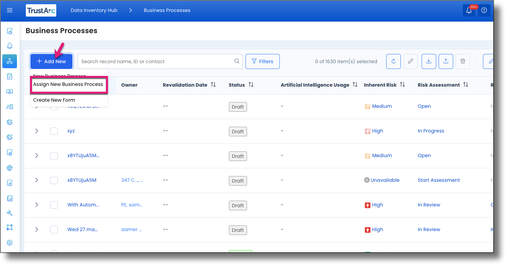Click the magnifier icon in search box
The image size is (506, 265).
click(237, 61)
